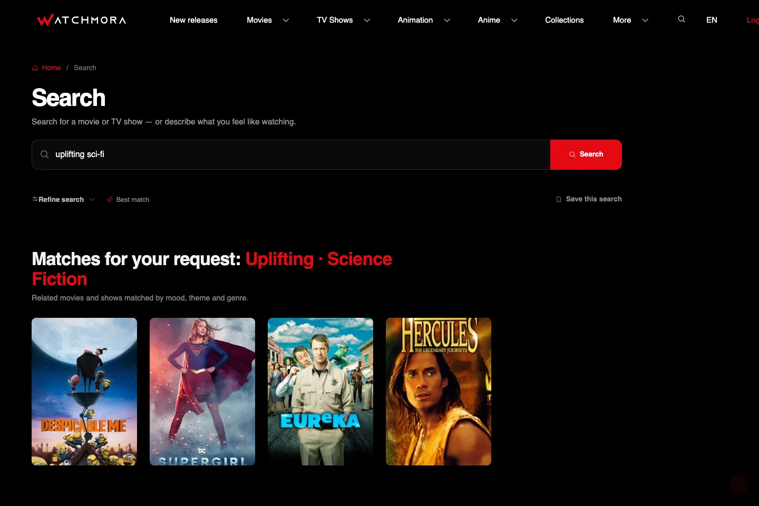759x506 pixels.
Task: Open New releases page
Action: pyautogui.click(x=193, y=20)
